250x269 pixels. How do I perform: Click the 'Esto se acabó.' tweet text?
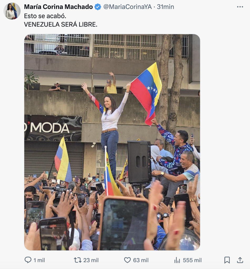point(45,16)
